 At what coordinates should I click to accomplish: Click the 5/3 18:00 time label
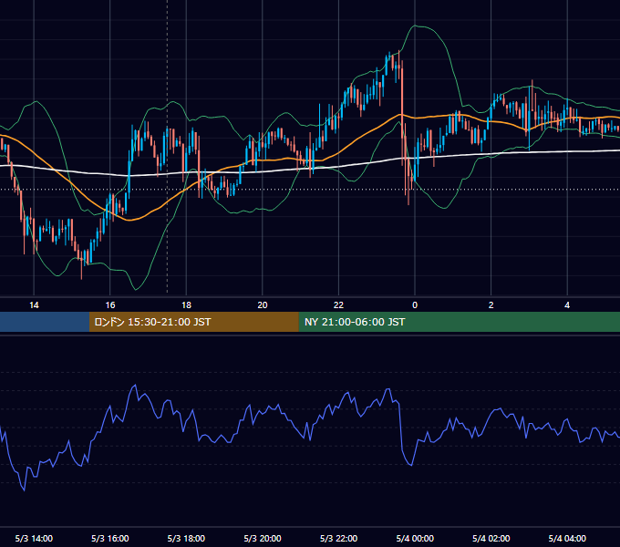(186, 538)
